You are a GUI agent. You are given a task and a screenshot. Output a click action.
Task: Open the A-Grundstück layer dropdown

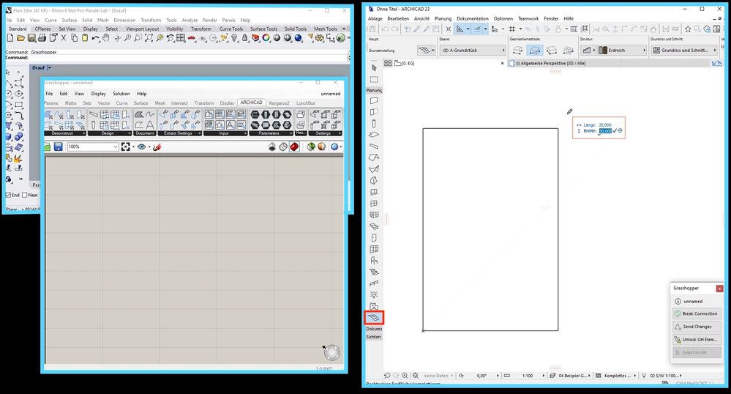473,50
